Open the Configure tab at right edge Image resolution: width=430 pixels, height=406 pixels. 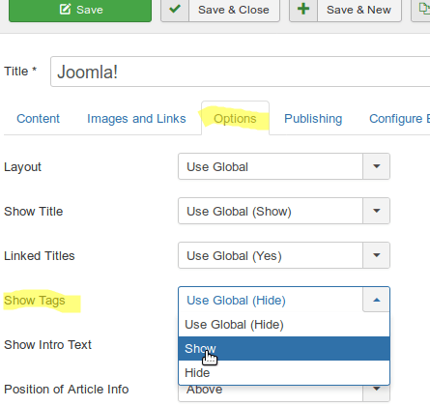(x=399, y=119)
